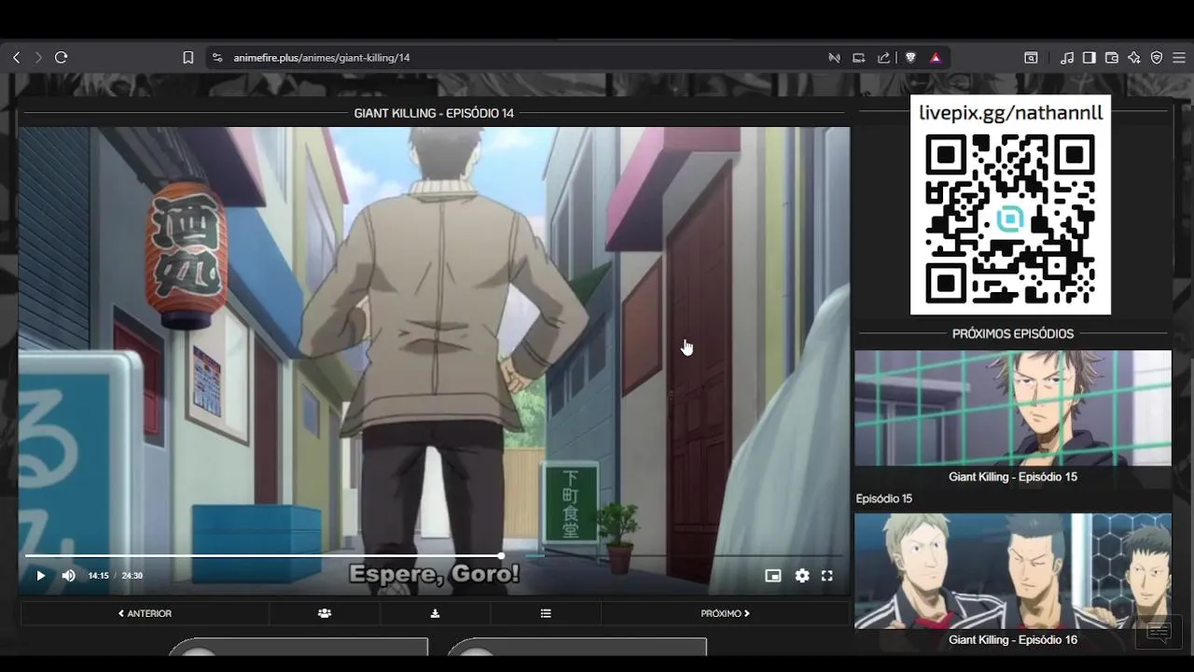1194x672 pixels.
Task: Open Leo AI sparkle icon
Action: click(x=1134, y=58)
